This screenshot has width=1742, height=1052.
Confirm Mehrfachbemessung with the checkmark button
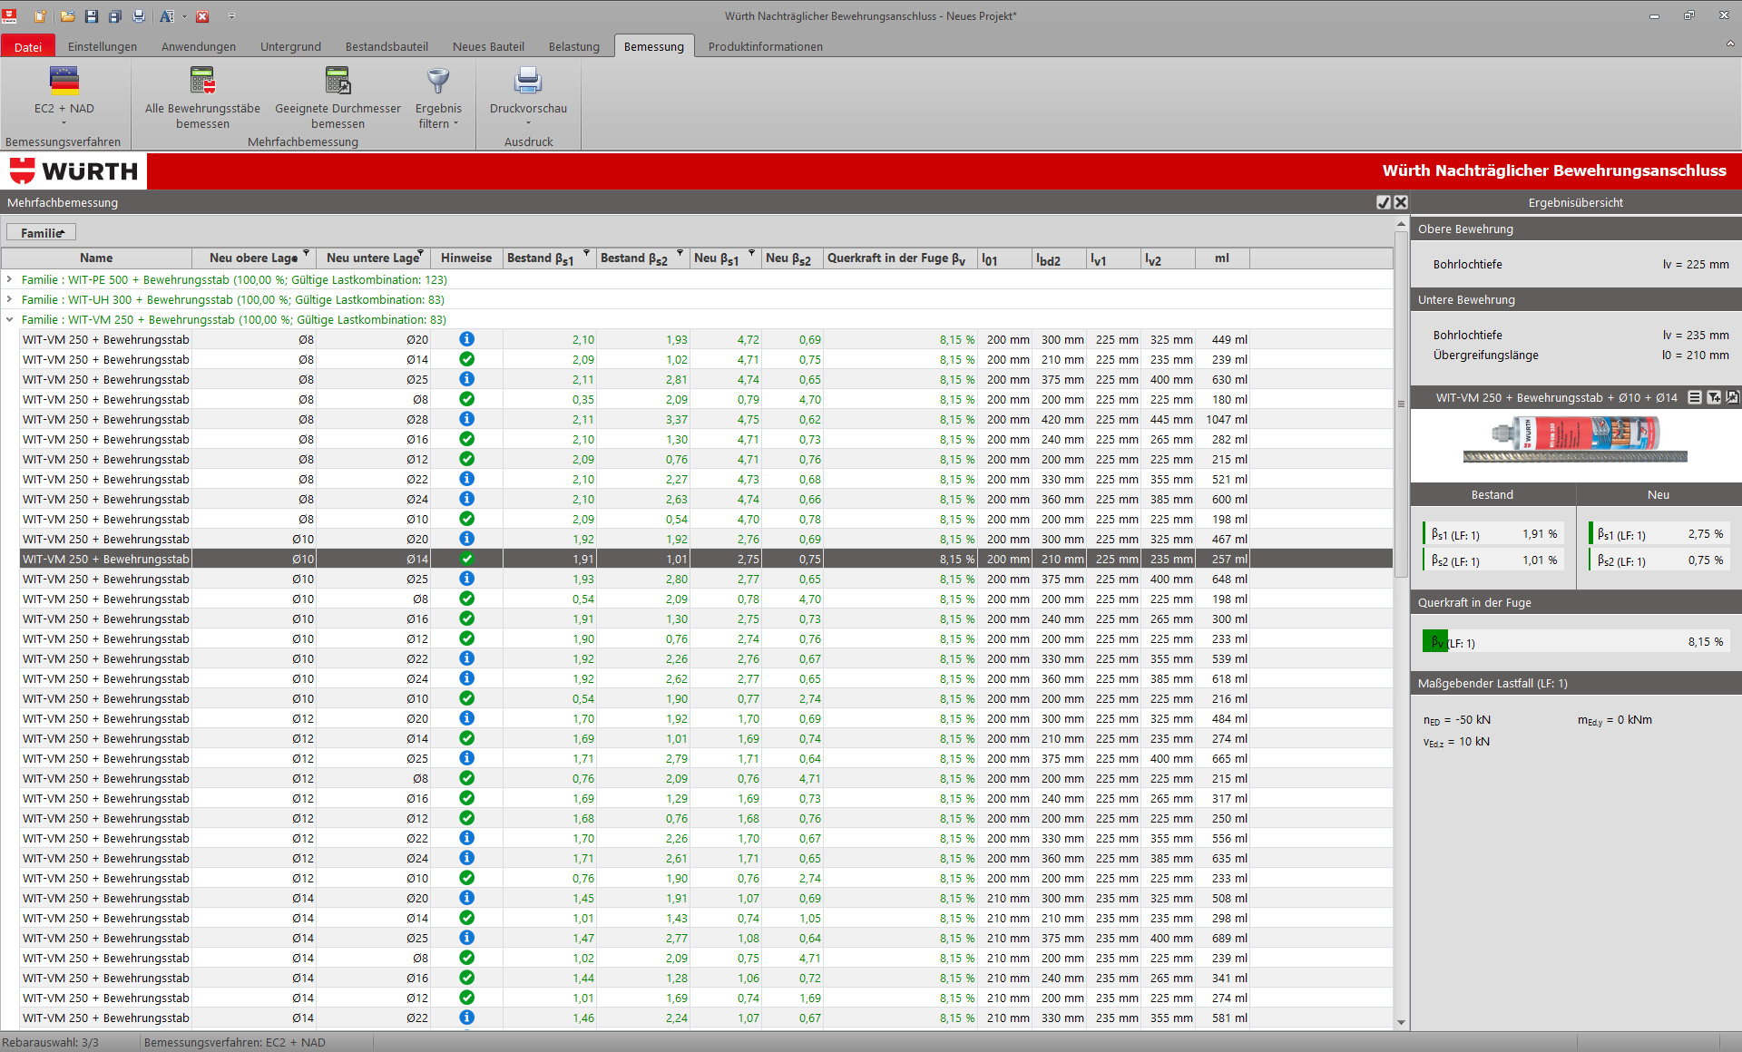1384,202
